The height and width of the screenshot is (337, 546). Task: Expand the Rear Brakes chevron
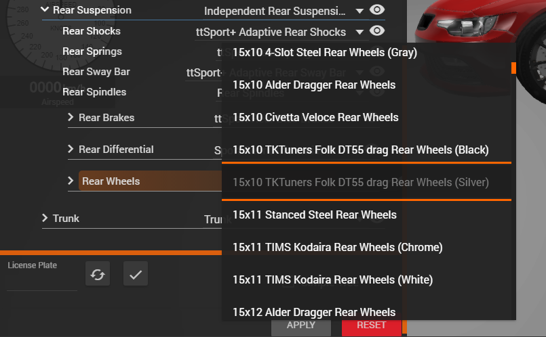click(x=71, y=117)
